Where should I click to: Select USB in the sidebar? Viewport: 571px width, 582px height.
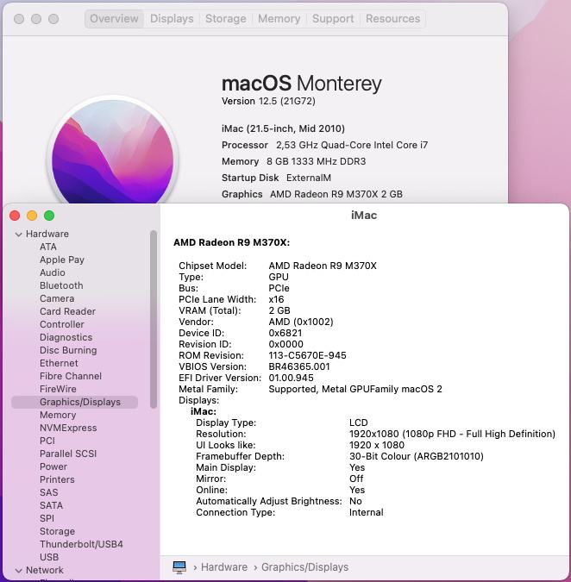49,558
